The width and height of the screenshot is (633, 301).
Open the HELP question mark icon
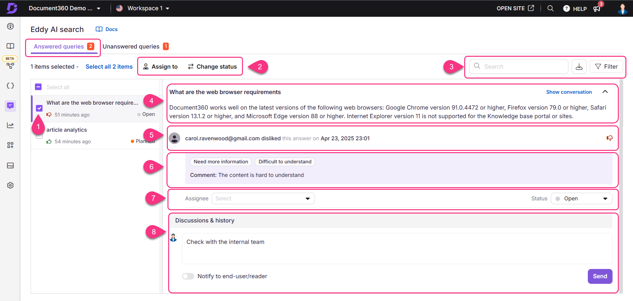[x=566, y=9]
